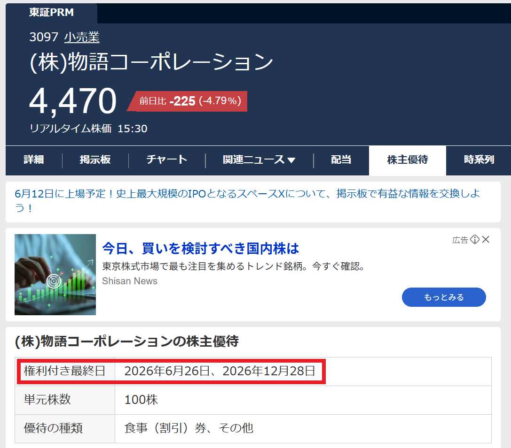Click the 広告 label

coord(460,240)
